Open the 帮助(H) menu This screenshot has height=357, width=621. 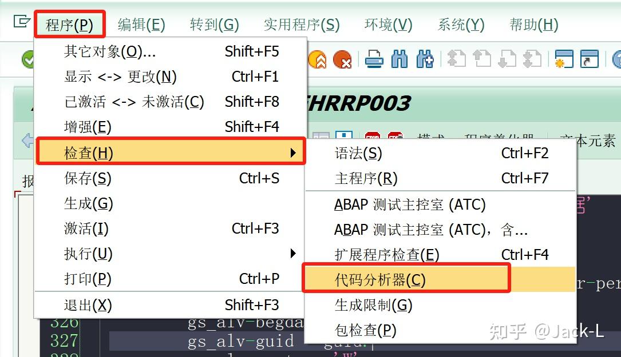click(x=534, y=25)
